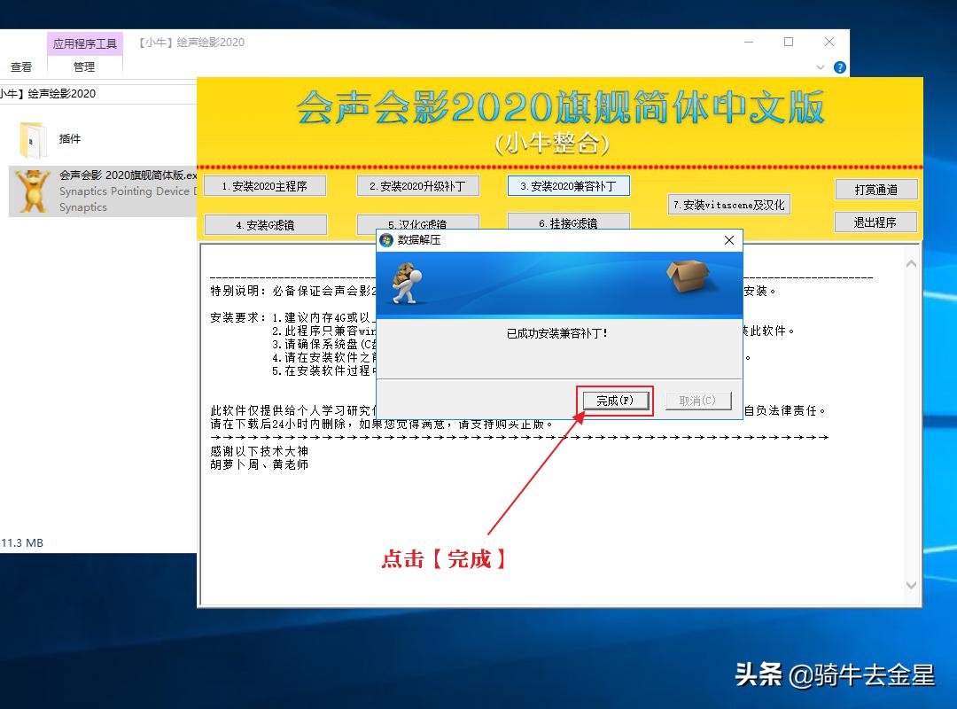The image size is (957, 709).
Task: Click 完成(F) to finish patch installation
Action: coord(614,400)
